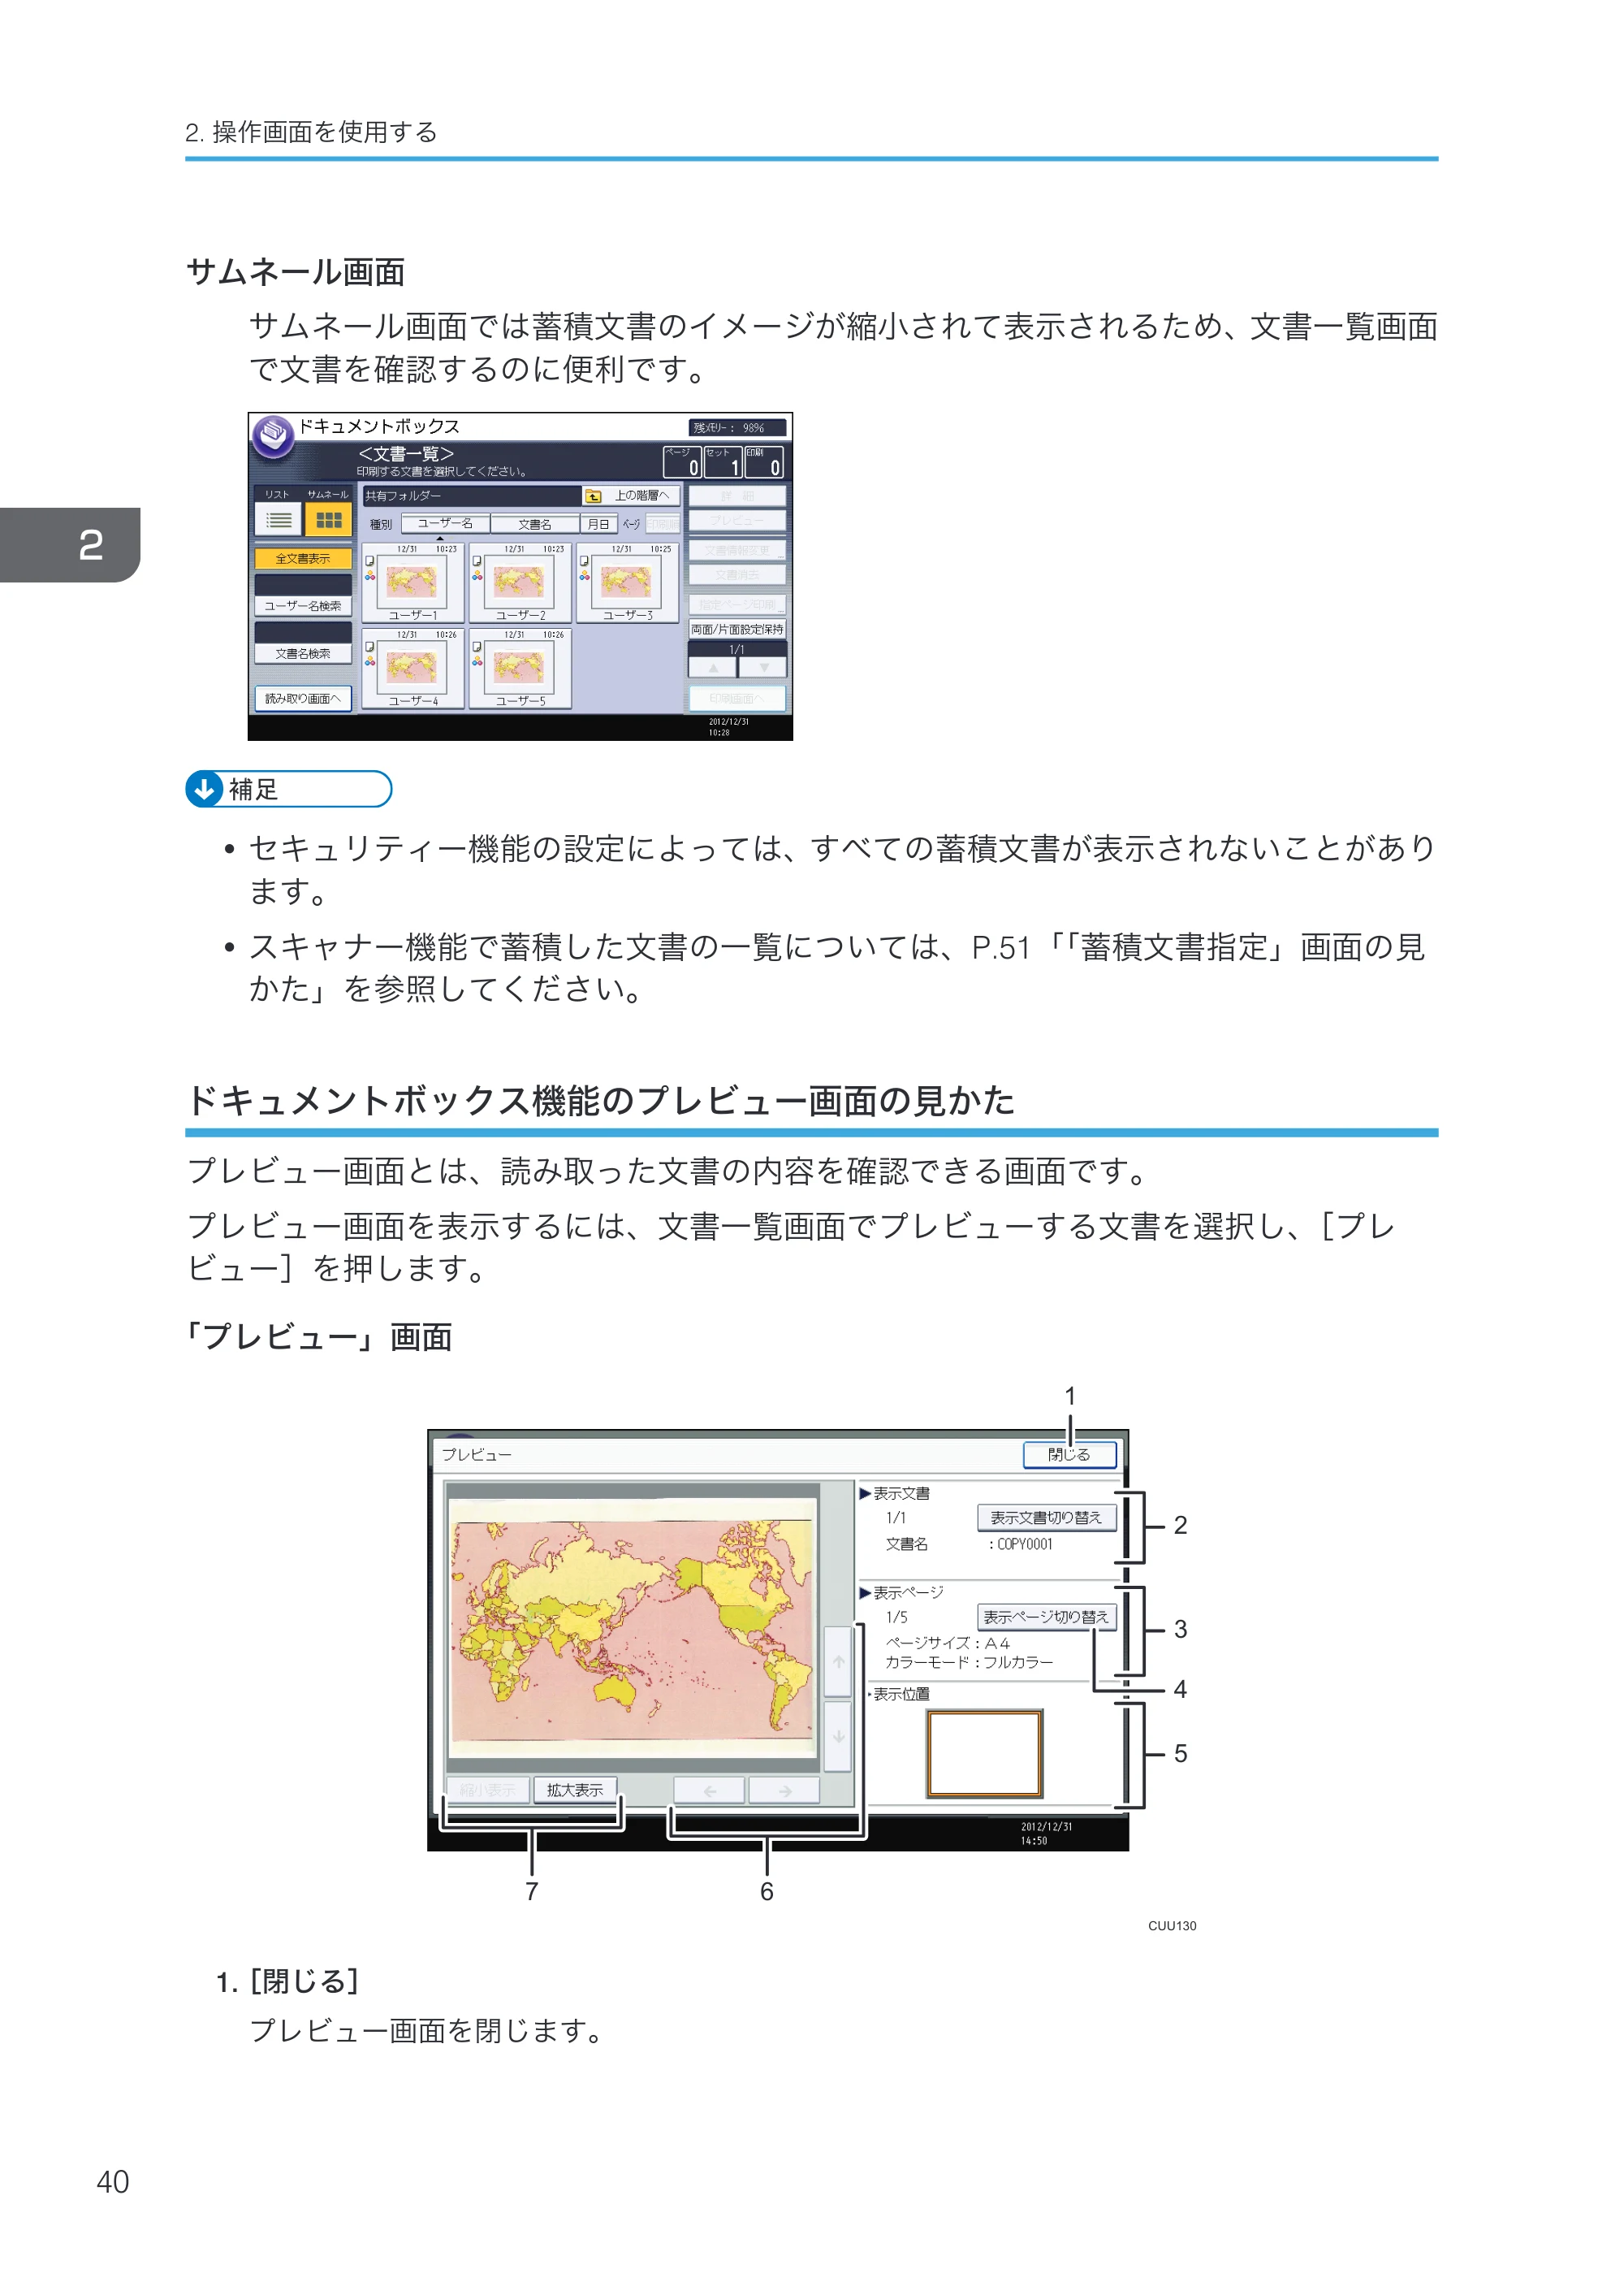
Task: Click scroll-up arrow beside preview map
Action: click(838, 1661)
